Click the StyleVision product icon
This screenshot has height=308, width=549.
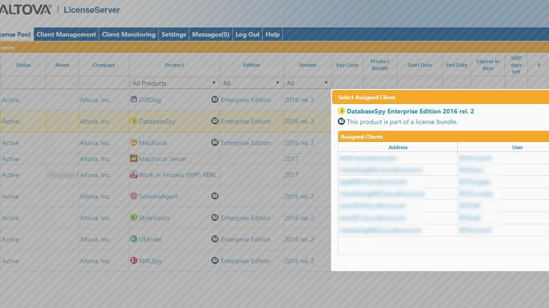pos(134,217)
